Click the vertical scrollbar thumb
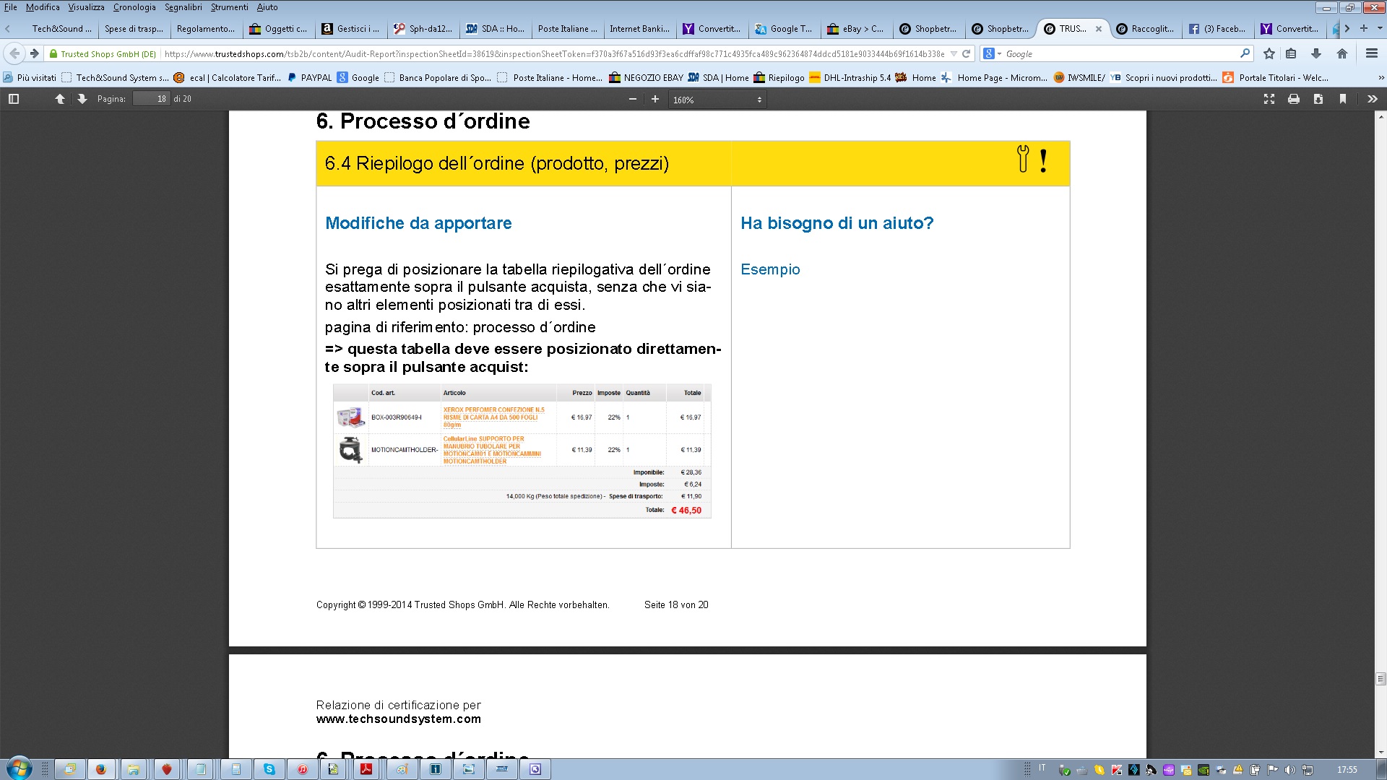 click(x=1380, y=678)
